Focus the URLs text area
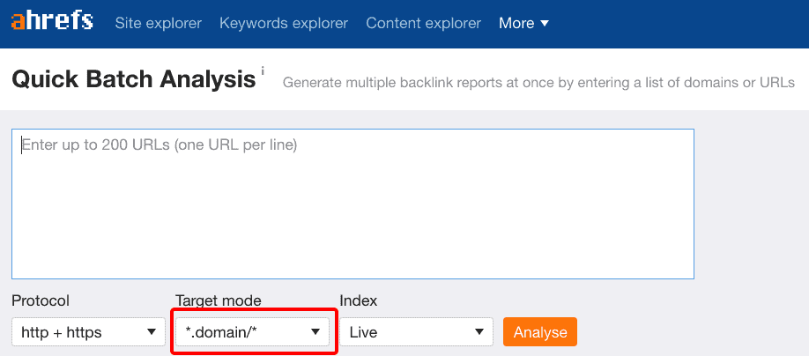 coord(353,204)
